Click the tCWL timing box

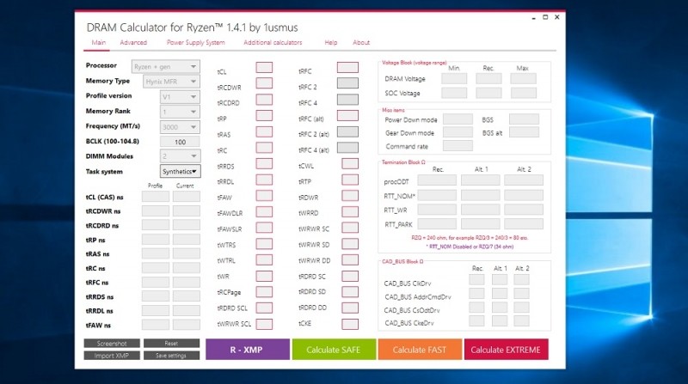[350, 164]
